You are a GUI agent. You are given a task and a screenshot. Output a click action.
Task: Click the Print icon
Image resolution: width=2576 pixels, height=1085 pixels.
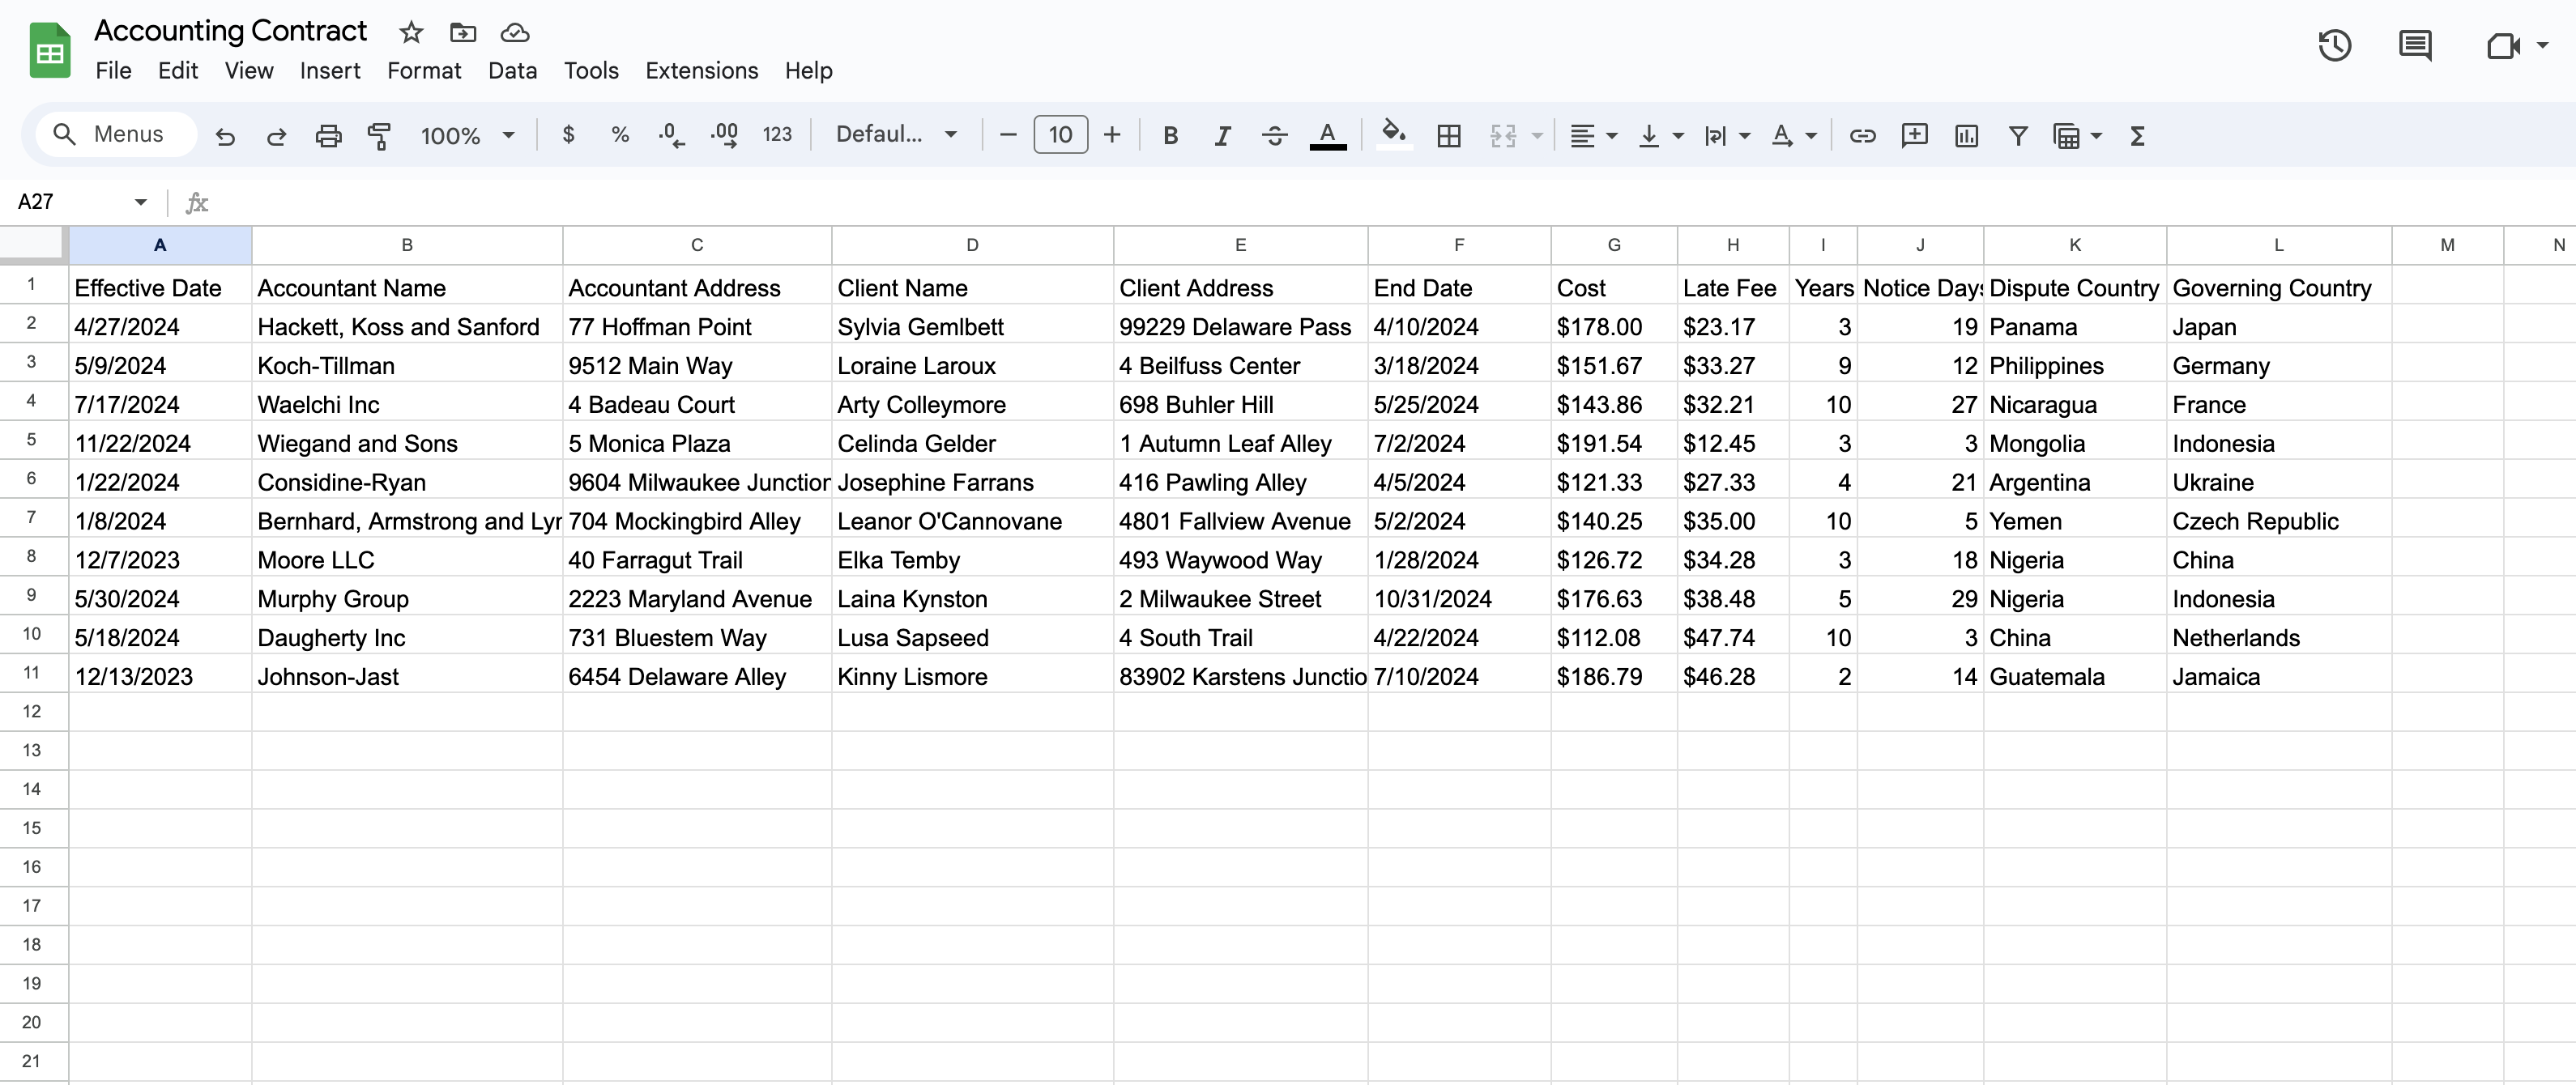coord(329,135)
